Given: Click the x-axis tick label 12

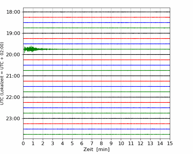Looking at the screenshot, I should coord(140,143).
